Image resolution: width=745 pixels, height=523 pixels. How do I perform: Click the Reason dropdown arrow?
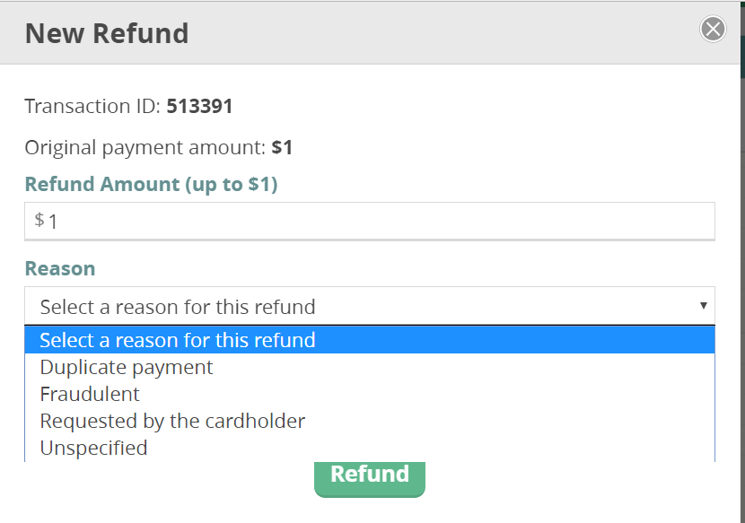(x=704, y=306)
